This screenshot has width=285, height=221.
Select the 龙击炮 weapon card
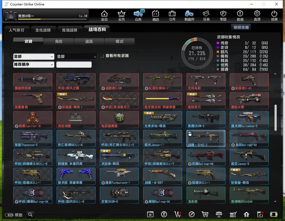[x=206, y=195]
